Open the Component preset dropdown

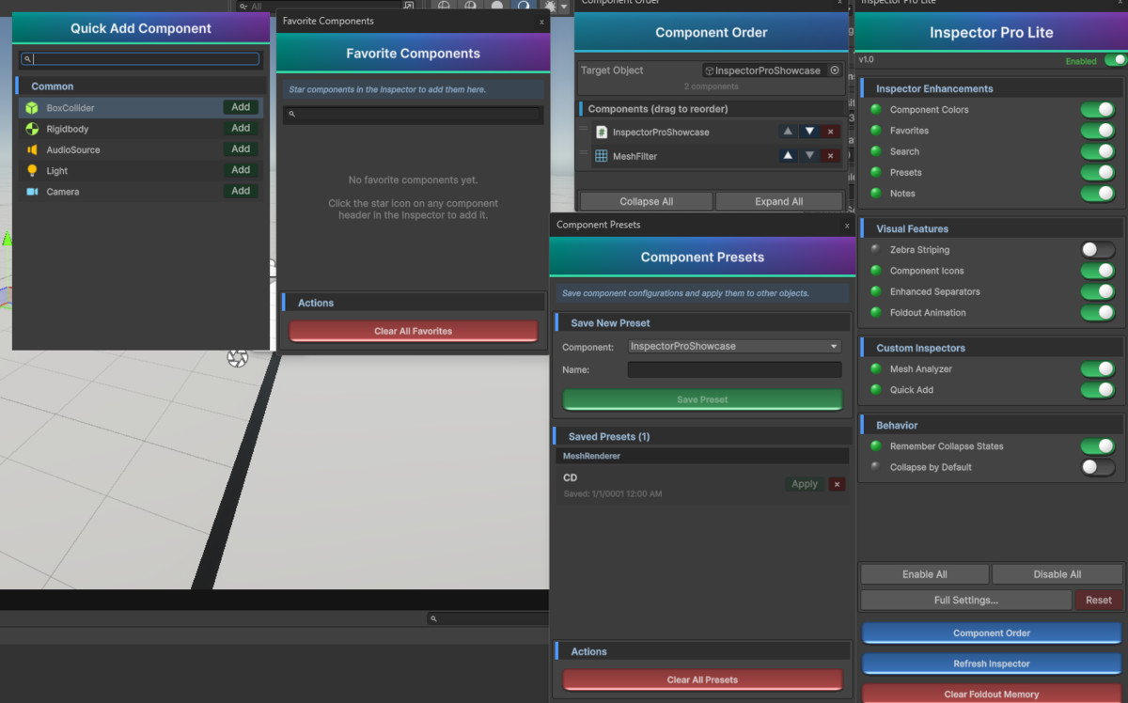pos(733,346)
